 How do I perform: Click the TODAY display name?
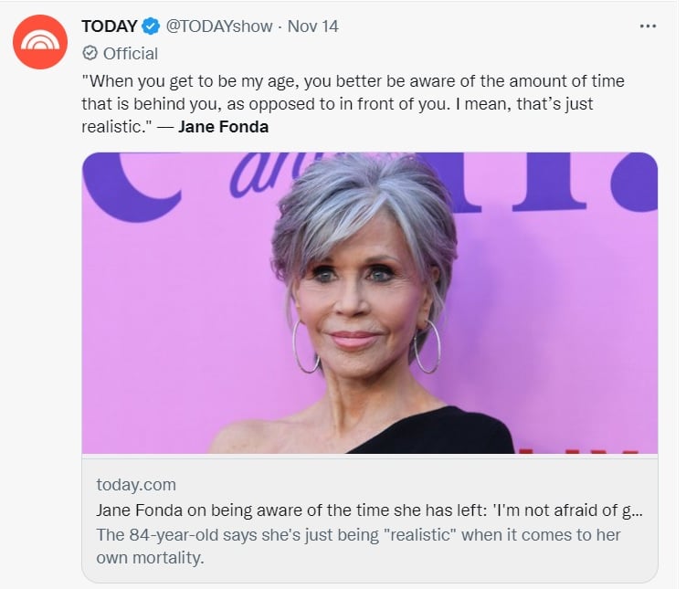(110, 26)
